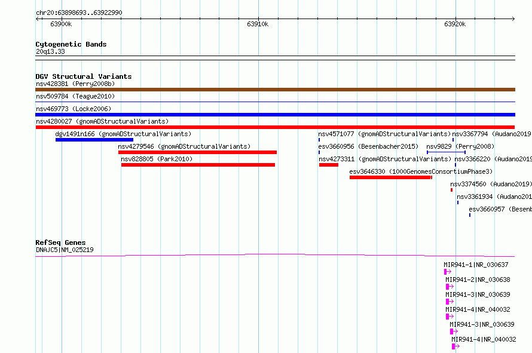Click the 63920k ruler mark
Image resolution: width=532 pixels, height=353 pixels.
455,24
